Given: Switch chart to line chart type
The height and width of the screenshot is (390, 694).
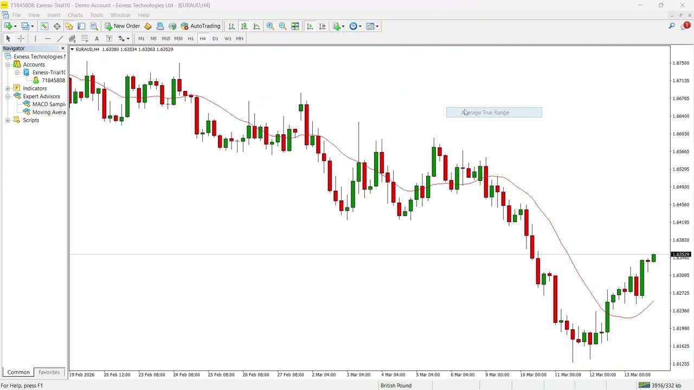Looking at the screenshot, I should [x=256, y=26].
